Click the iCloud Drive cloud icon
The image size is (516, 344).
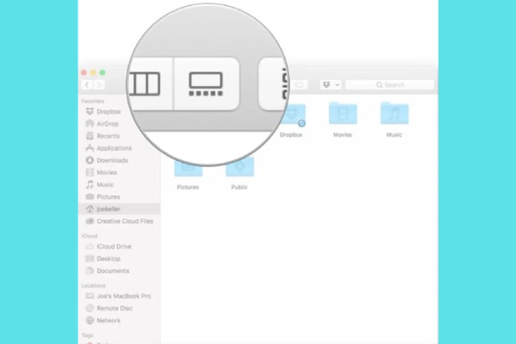89,246
